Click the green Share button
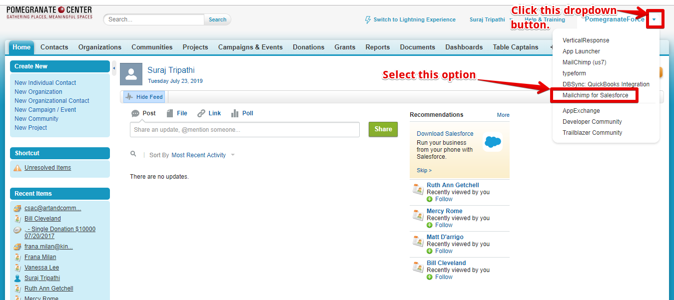 pyautogui.click(x=383, y=129)
